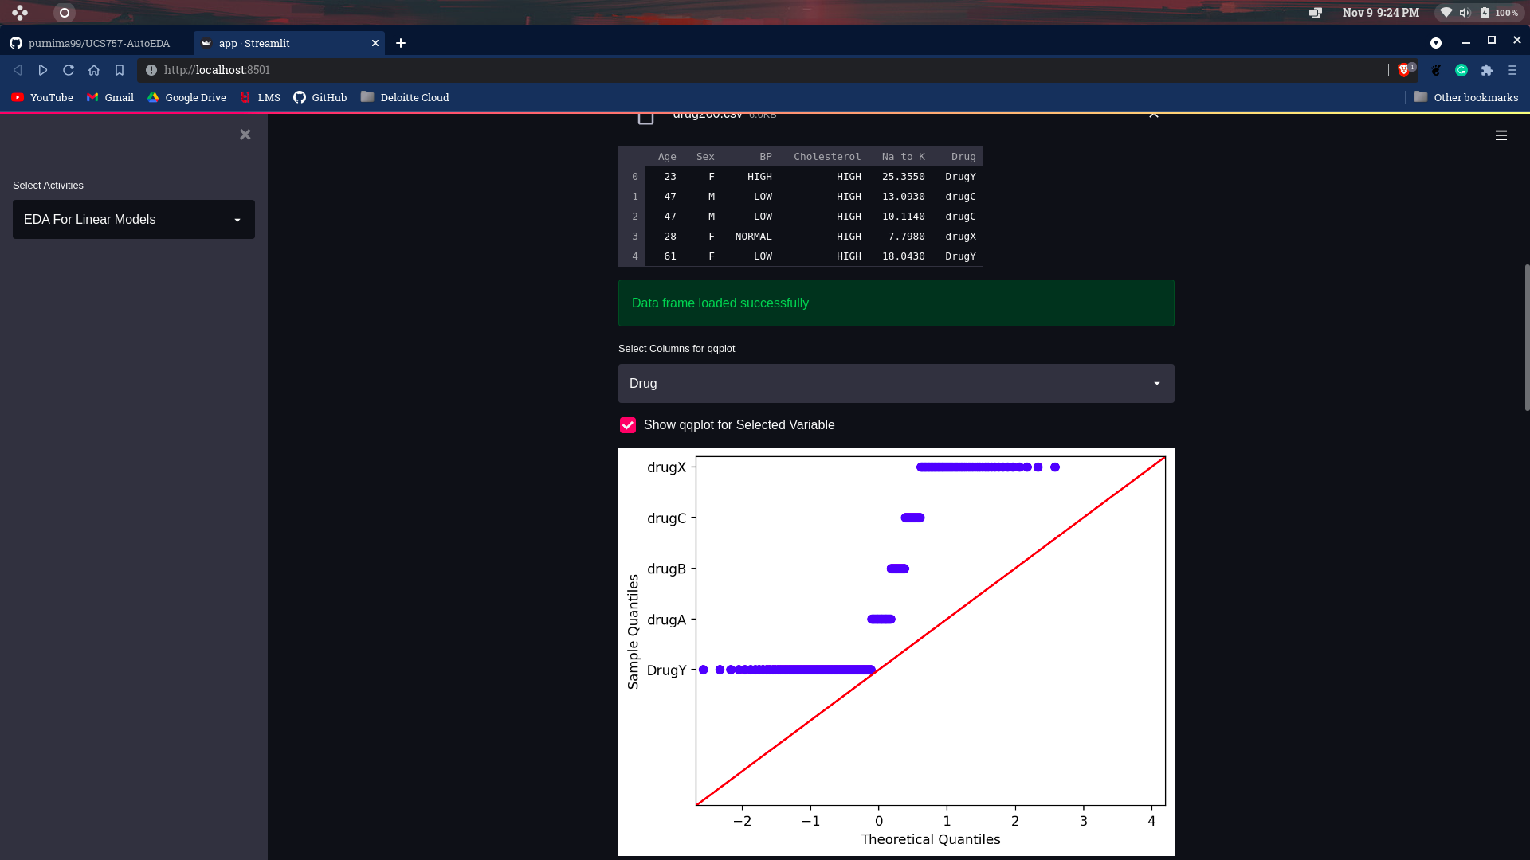Open Other bookmarks folder
This screenshot has height=860, width=1530.
(1466, 97)
